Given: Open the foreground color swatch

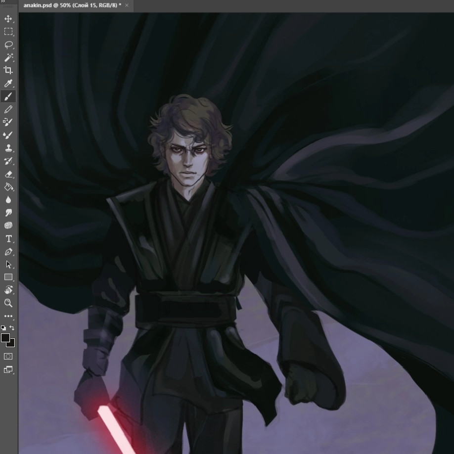Looking at the screenshot, I should 5,338.
